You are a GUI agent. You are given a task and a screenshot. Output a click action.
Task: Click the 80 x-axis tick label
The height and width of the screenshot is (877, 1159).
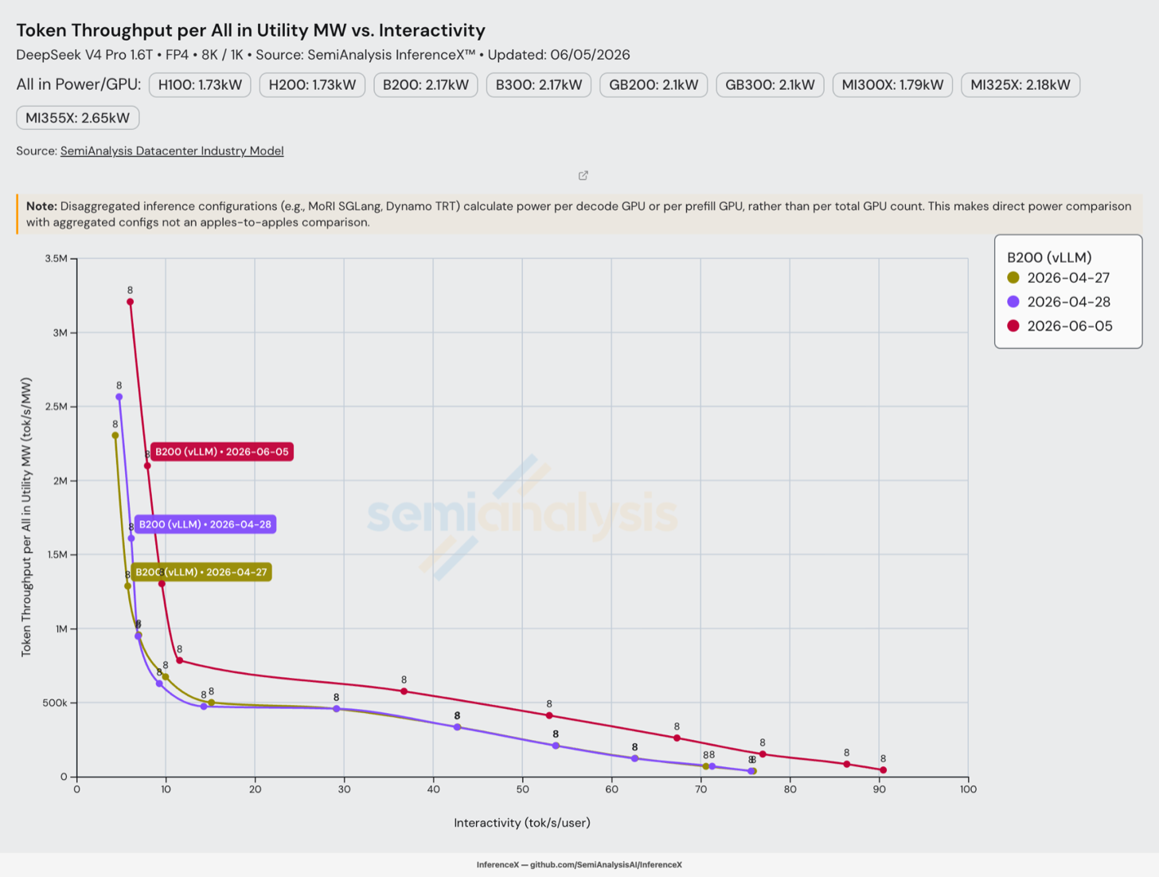(x=790, y=789)
